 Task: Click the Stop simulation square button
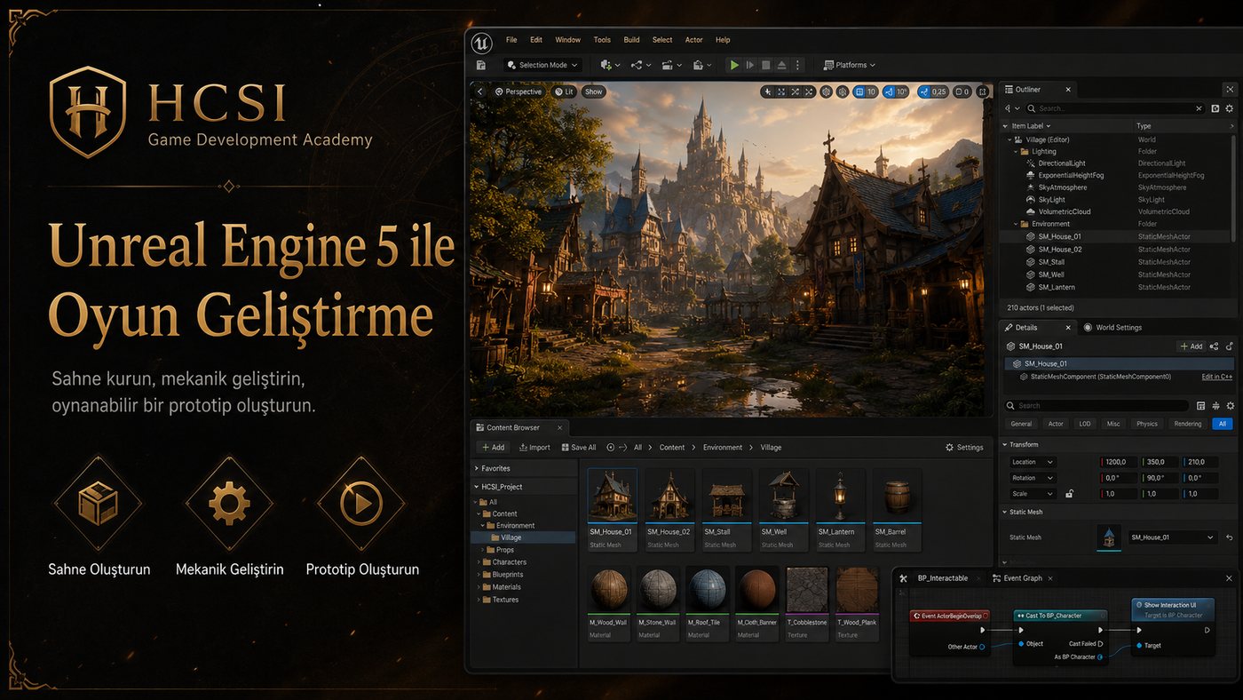click(x=766, y=65)
